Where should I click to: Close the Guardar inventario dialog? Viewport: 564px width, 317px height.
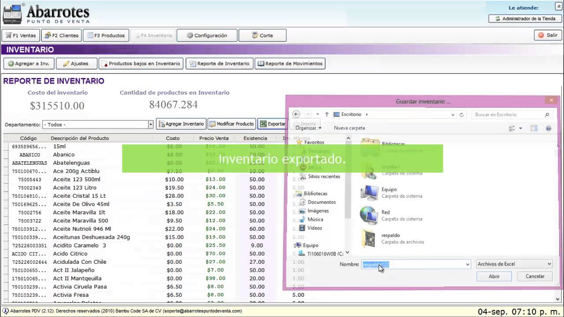(x=551, y=100)
